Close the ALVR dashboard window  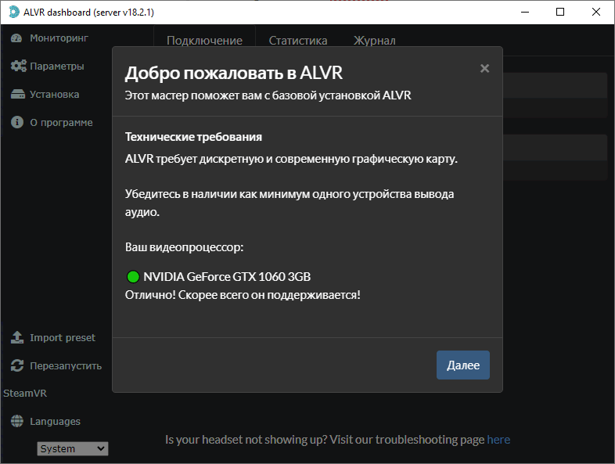(595, 12)
